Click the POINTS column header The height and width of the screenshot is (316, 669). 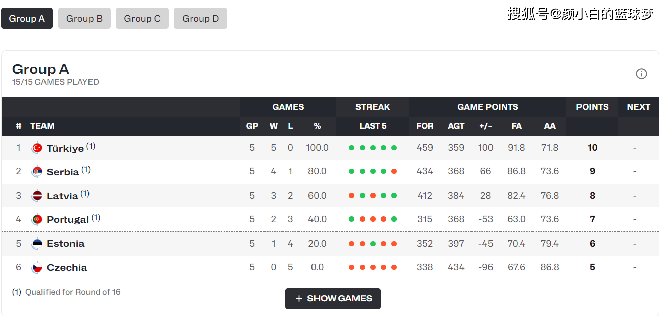[592, 107]
